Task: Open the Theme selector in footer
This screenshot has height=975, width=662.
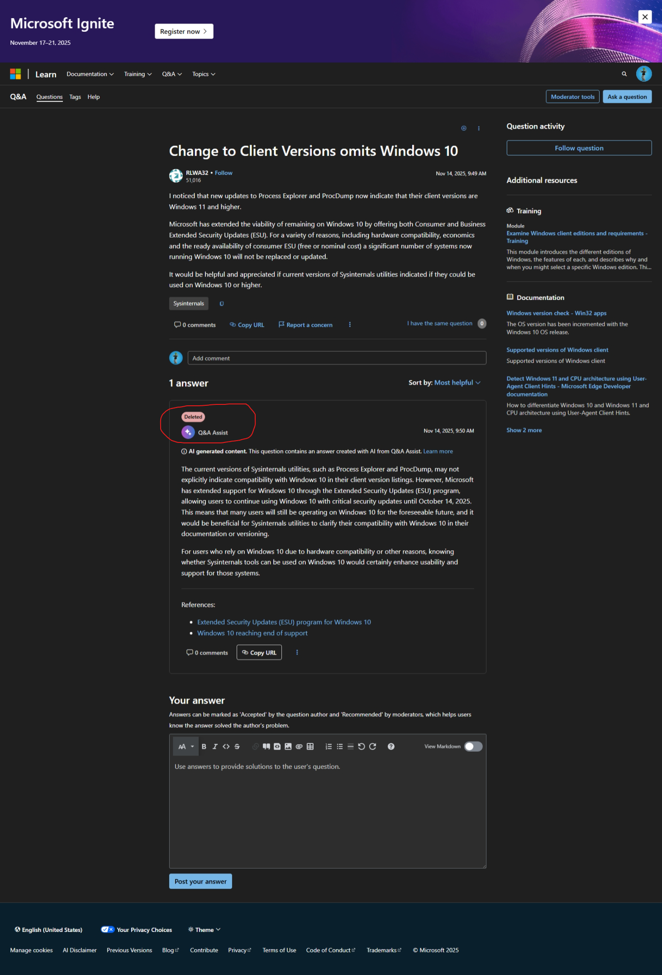Action: [x=205, y=930]
